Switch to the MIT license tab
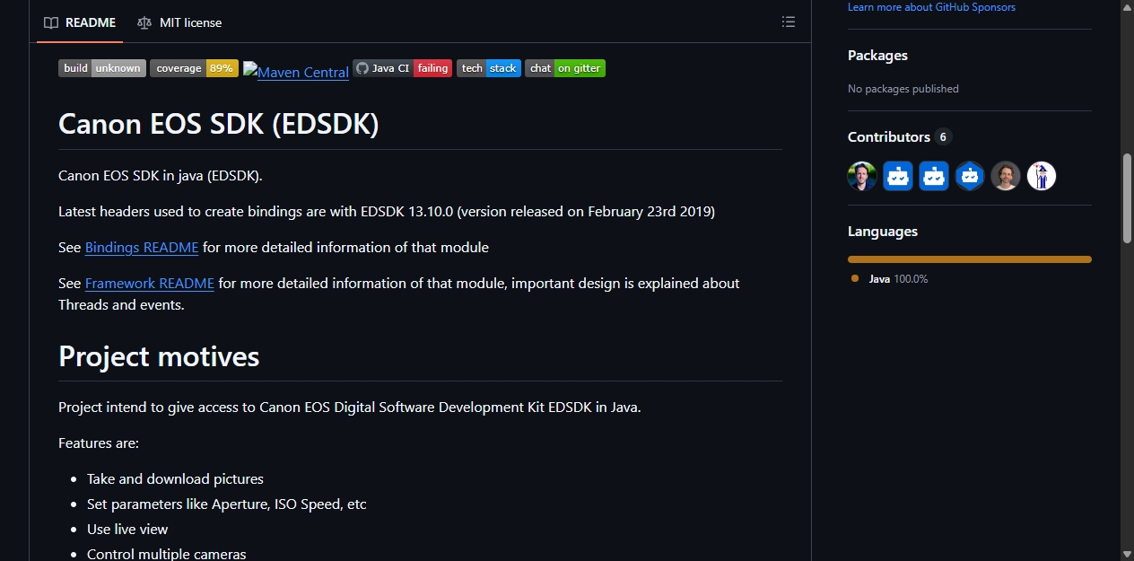Viewport: 1134px width, 561px height. coord(179,22)
